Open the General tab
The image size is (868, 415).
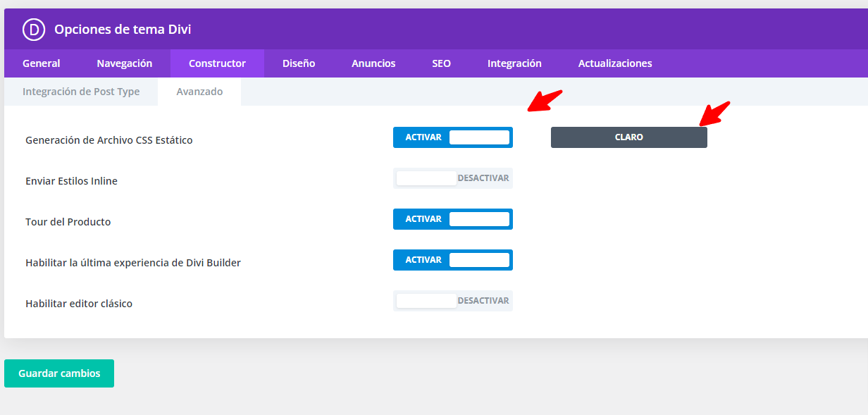42,63
